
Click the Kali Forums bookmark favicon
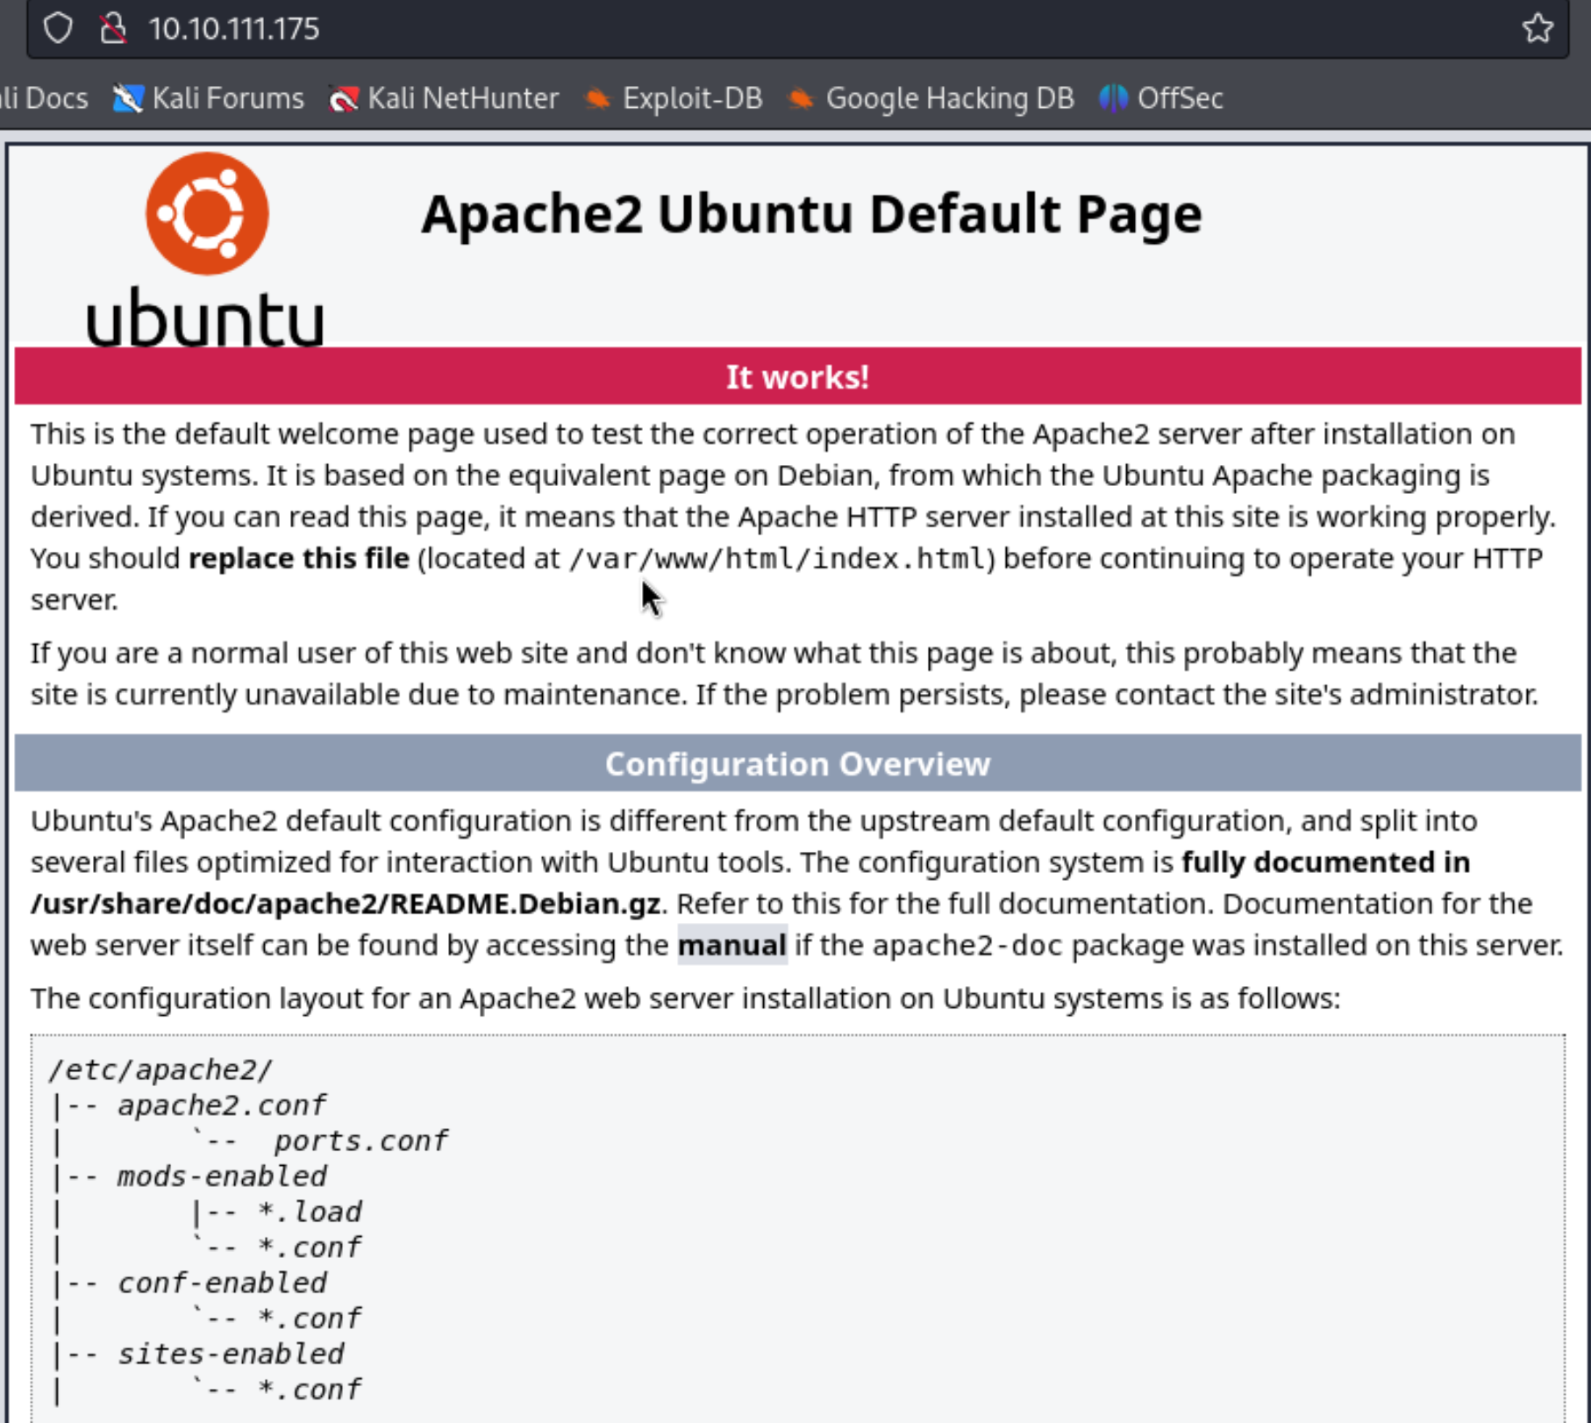click(127, 98)
